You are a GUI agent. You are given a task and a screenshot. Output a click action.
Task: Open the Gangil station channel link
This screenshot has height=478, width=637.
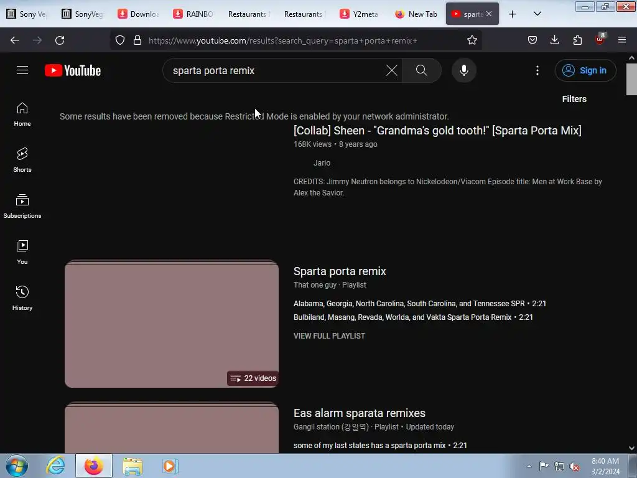coord(331,427)
